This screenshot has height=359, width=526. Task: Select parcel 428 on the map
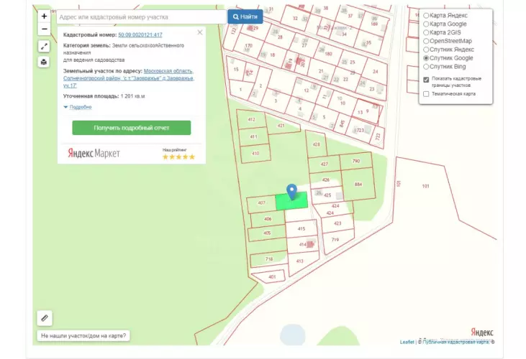(316, 144)
